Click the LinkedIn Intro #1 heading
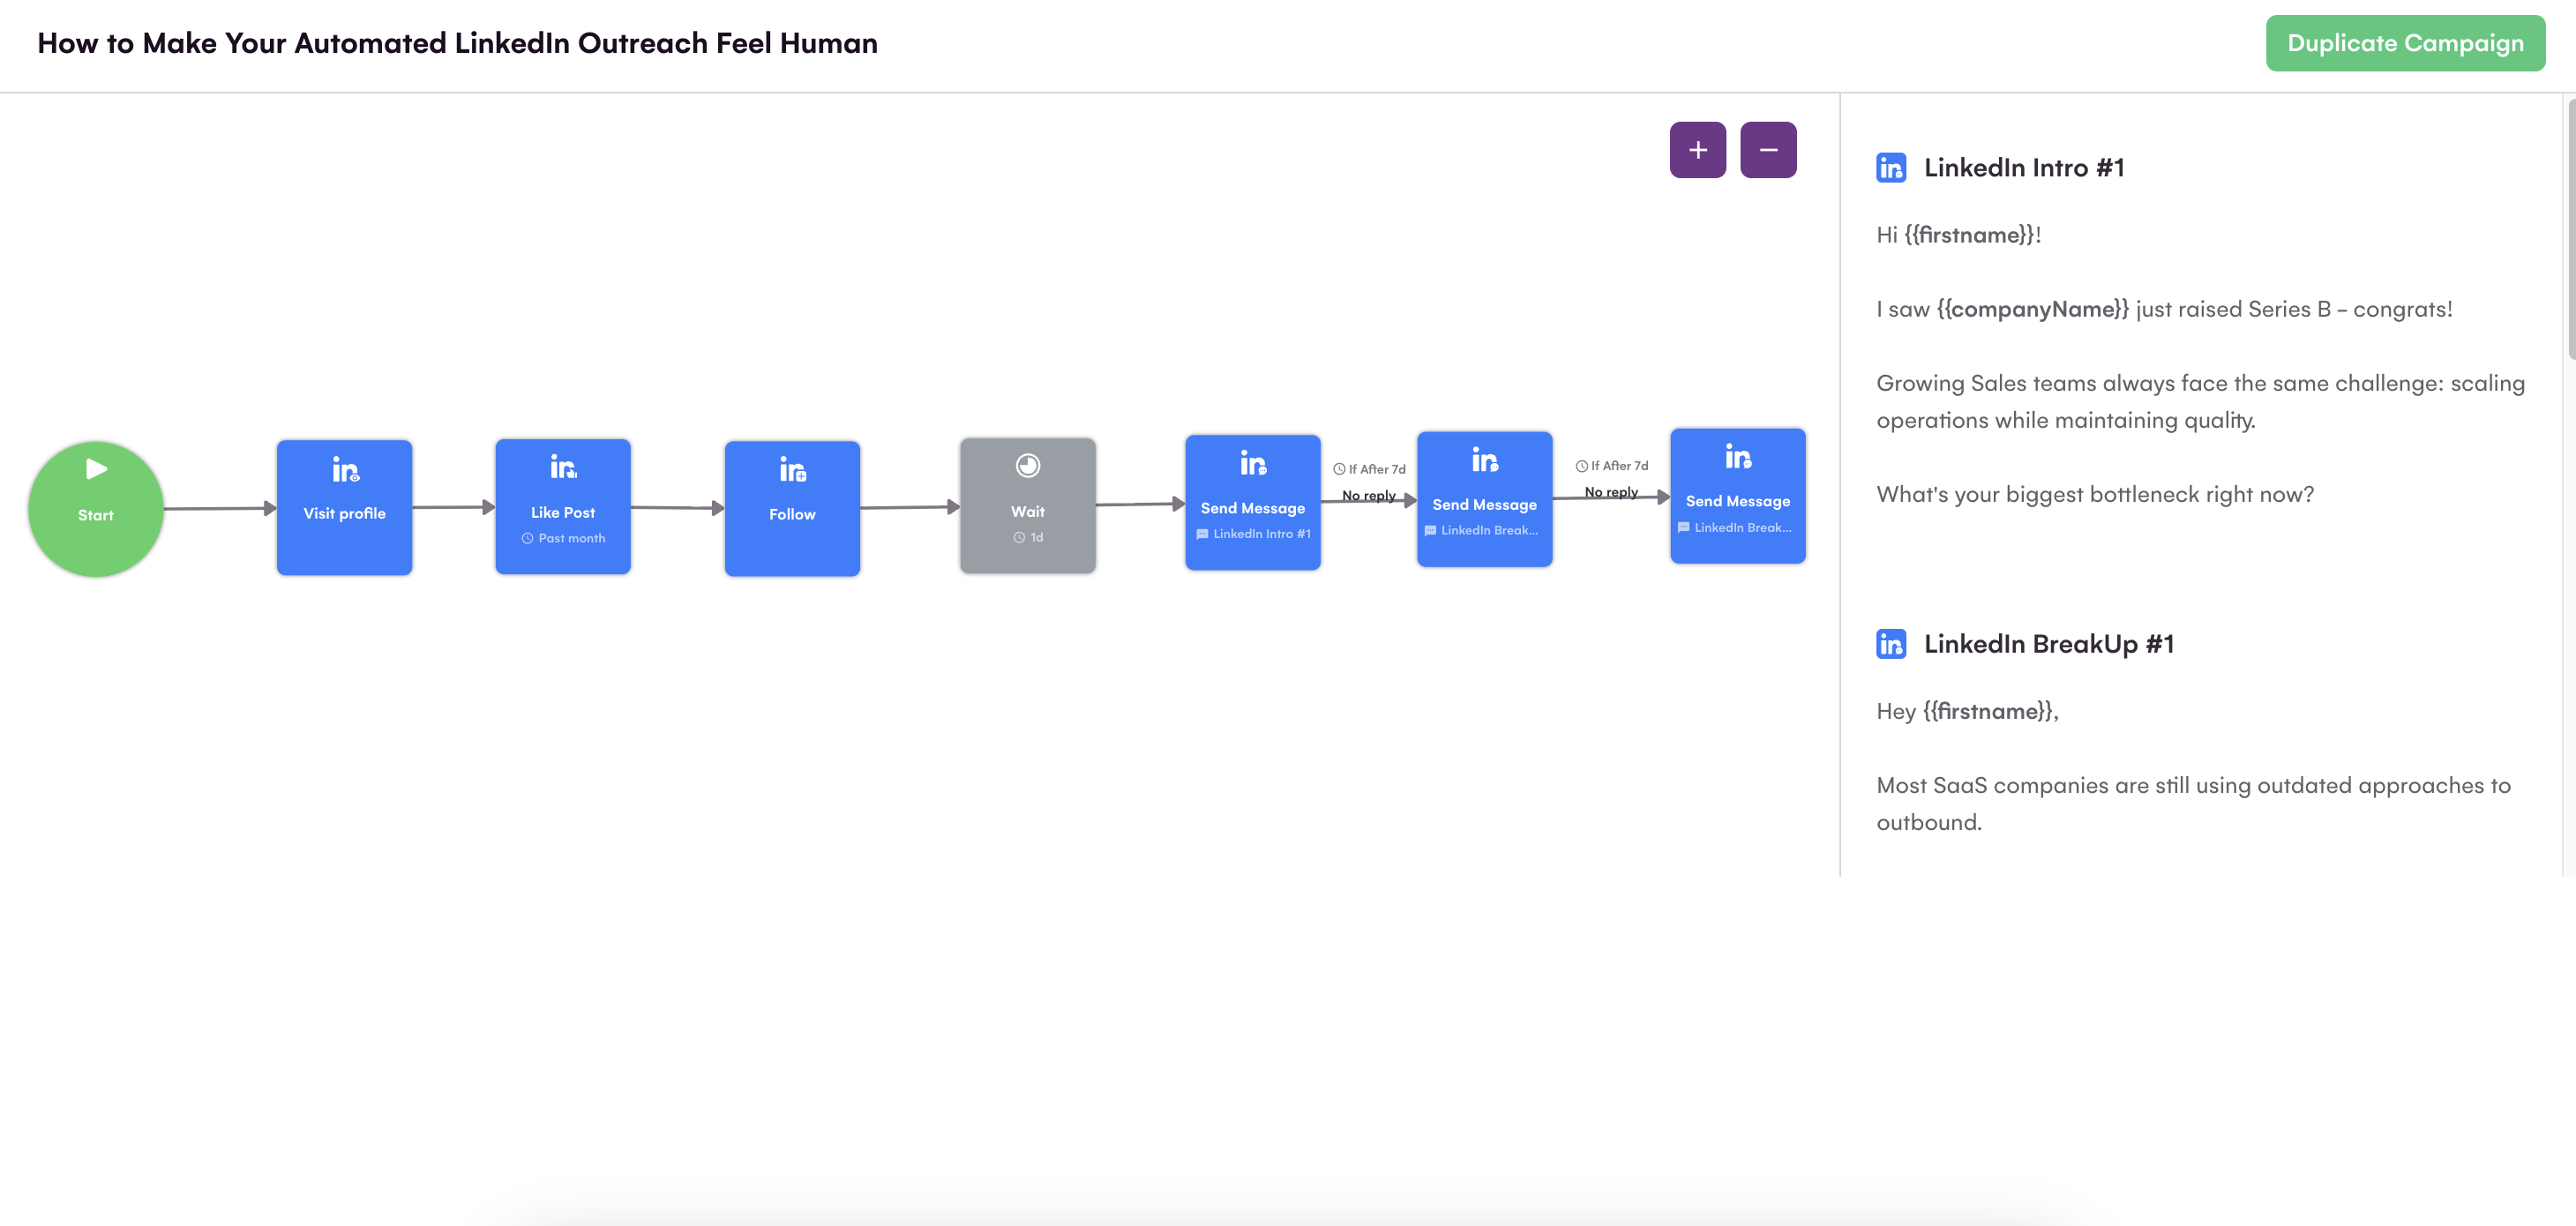 click(2023, 167)
